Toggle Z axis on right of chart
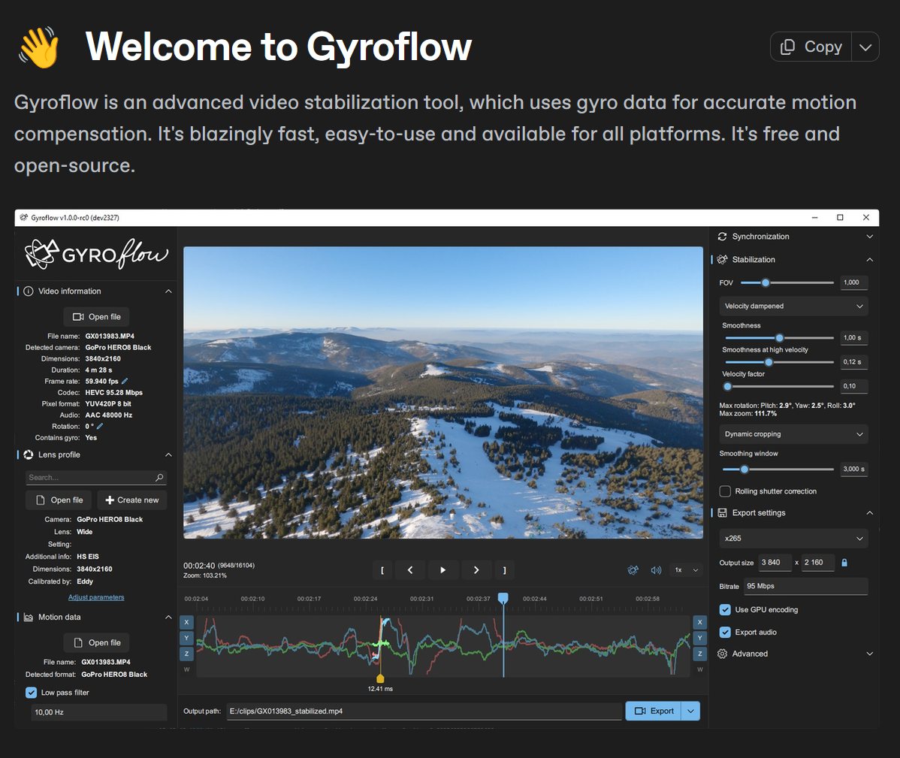The width and height of the screenshot is (900, 758). tap(699, 654)
